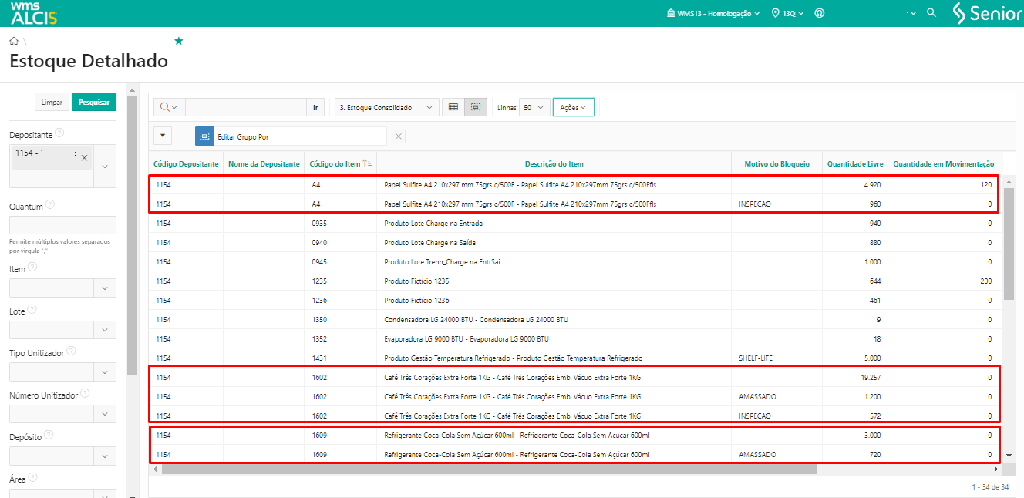Remove the 1154 depositante selection
This screenshot has width=1024, height=498.
click(85, 158)
